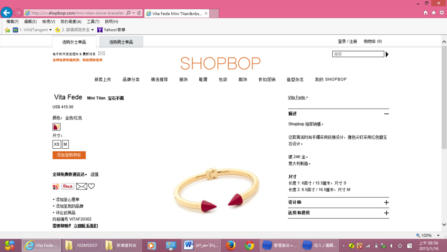The image size is (447, 252).
Task: Submit search with the black arrow
Action: tap(387, 54)
